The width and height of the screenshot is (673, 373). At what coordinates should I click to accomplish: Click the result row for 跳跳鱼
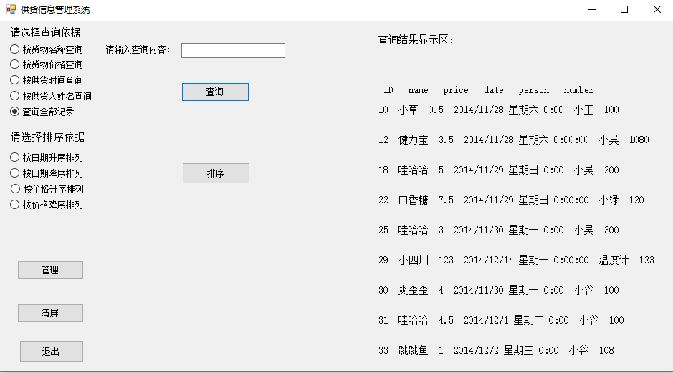pos(496,350)
